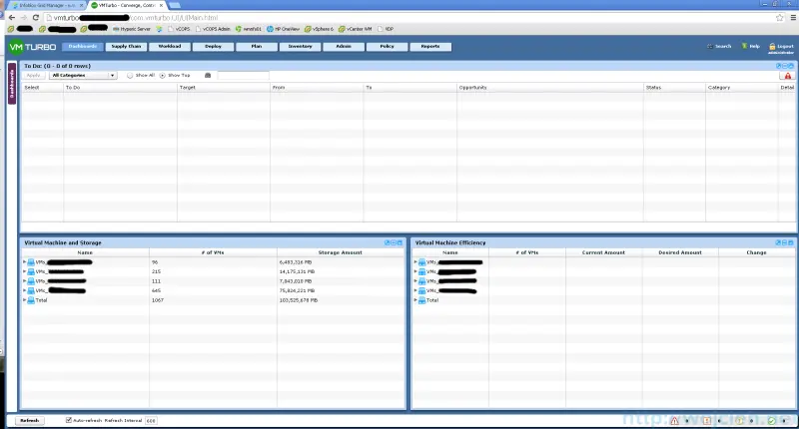Click the Target column header in To Do
Image resolution: width=799 pixels, height=429 pixels.
click(223, 88)
